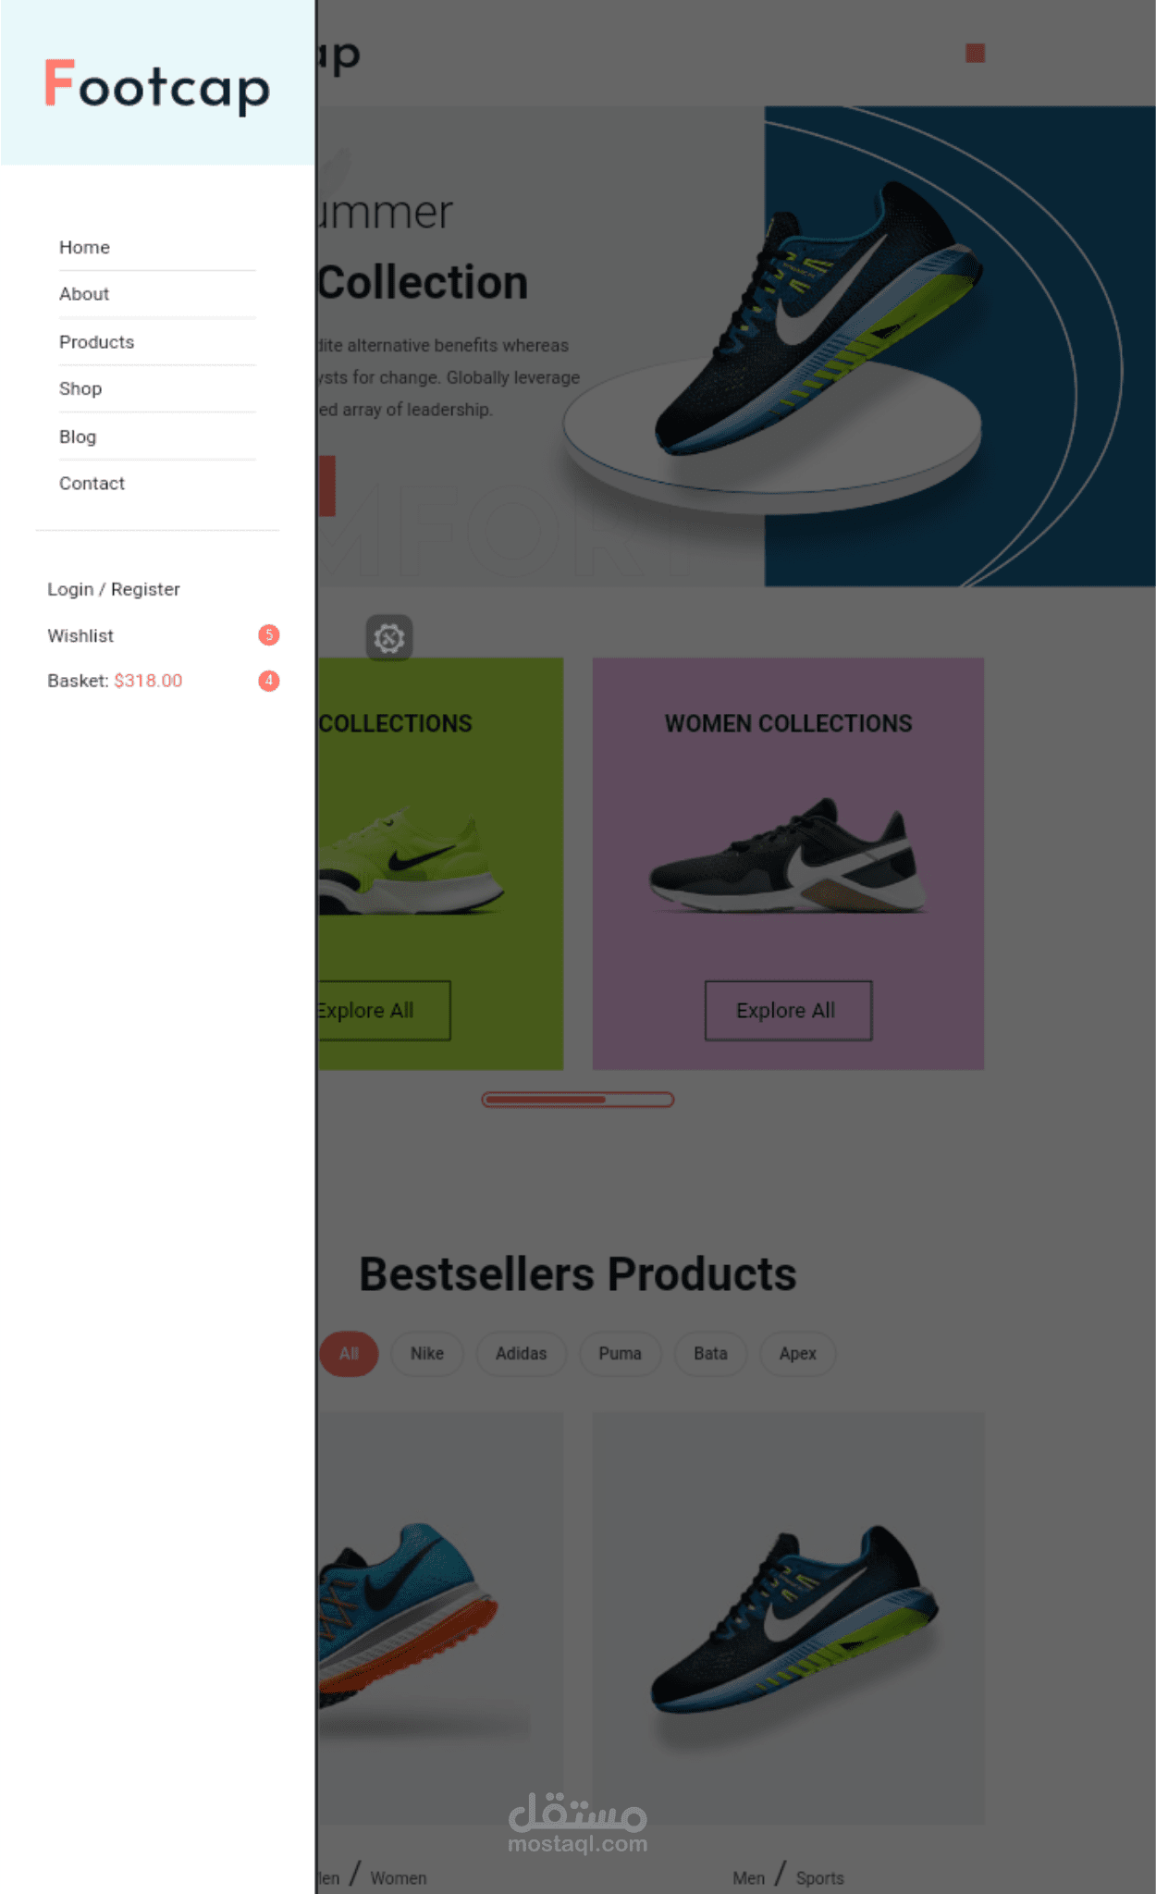Screen dimensions: 1156x1894
Task: Open About in the side menu
Action: click(x=84, y=294)
